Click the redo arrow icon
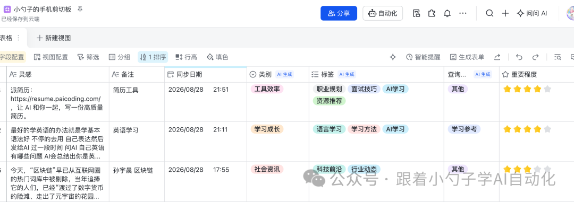Viewport: 574px width, 202px height. [x=535, y=57]
